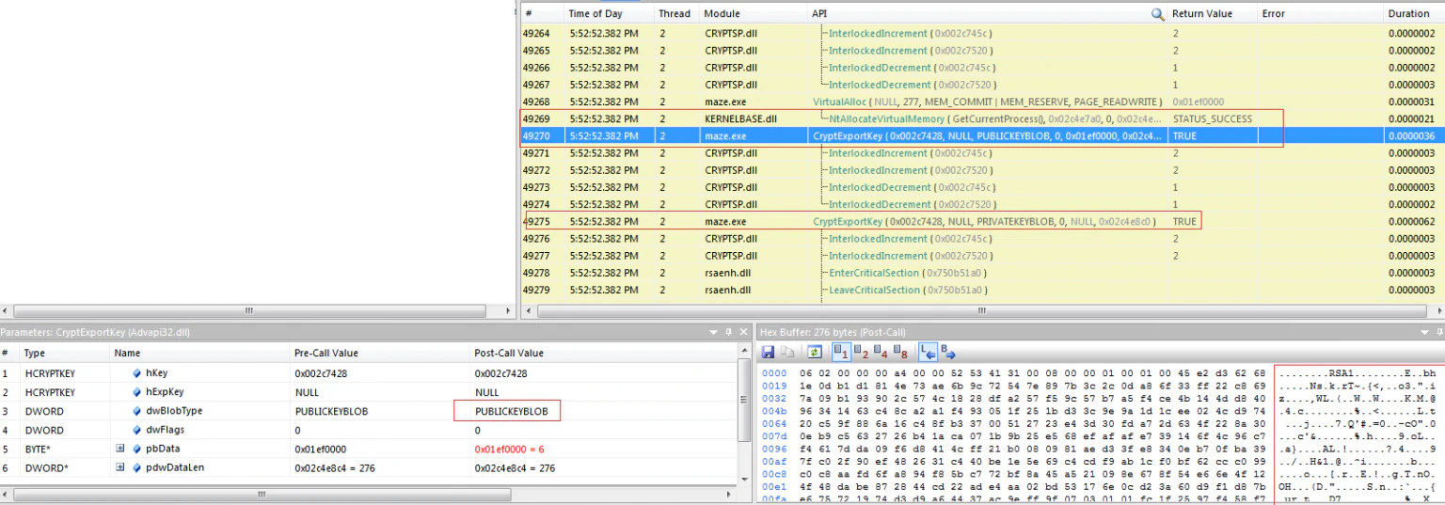Screen dimensions: 1445x505
Task: Click the dwBlobType parameter icon
Action: (137, 411)
